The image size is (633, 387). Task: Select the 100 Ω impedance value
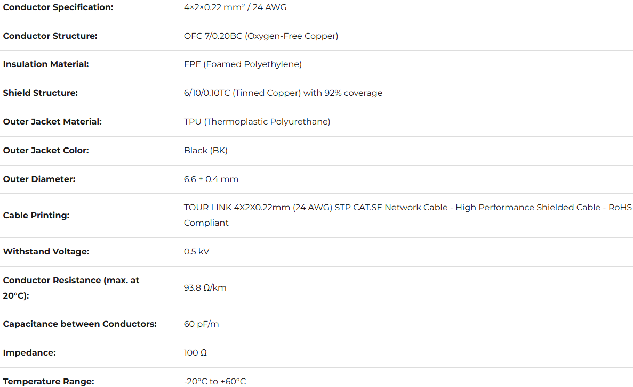(x=195, y=353)
